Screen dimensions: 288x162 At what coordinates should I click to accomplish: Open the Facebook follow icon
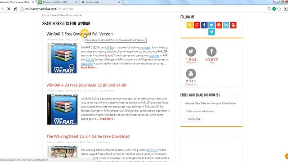click(x=204, y=25)
